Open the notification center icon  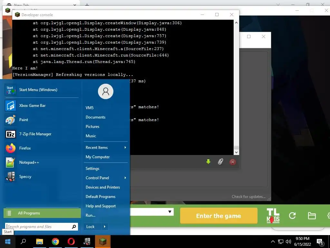[x=320, y=242]
